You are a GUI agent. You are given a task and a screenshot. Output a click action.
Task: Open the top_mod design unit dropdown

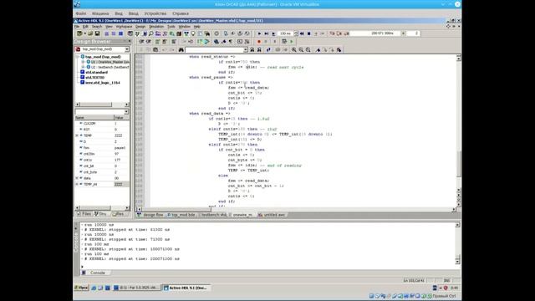pyautogui.click(x=126, y=49)
